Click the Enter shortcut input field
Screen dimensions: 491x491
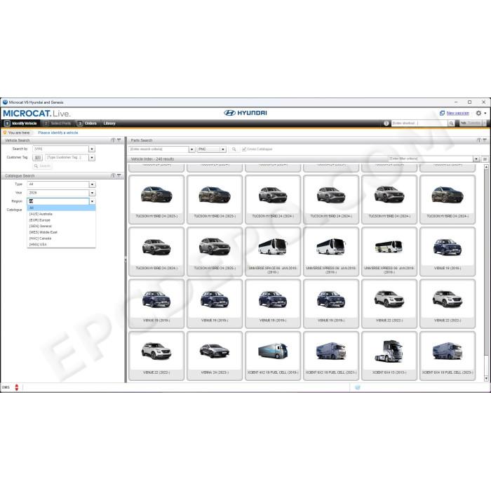point(419,123)
